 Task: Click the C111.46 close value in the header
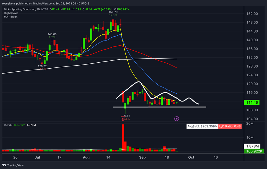[87, 9]
